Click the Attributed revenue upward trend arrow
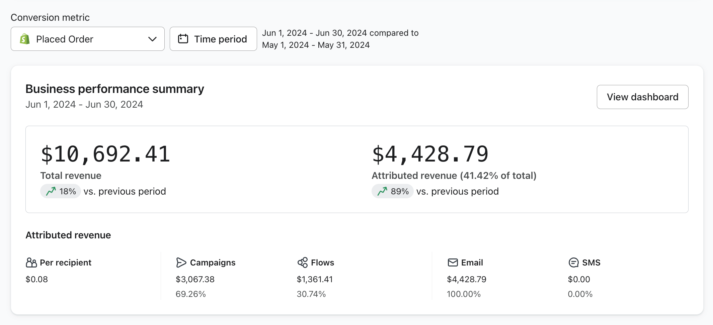The width and height of the screenshot is (713, 325). [382, 191]
